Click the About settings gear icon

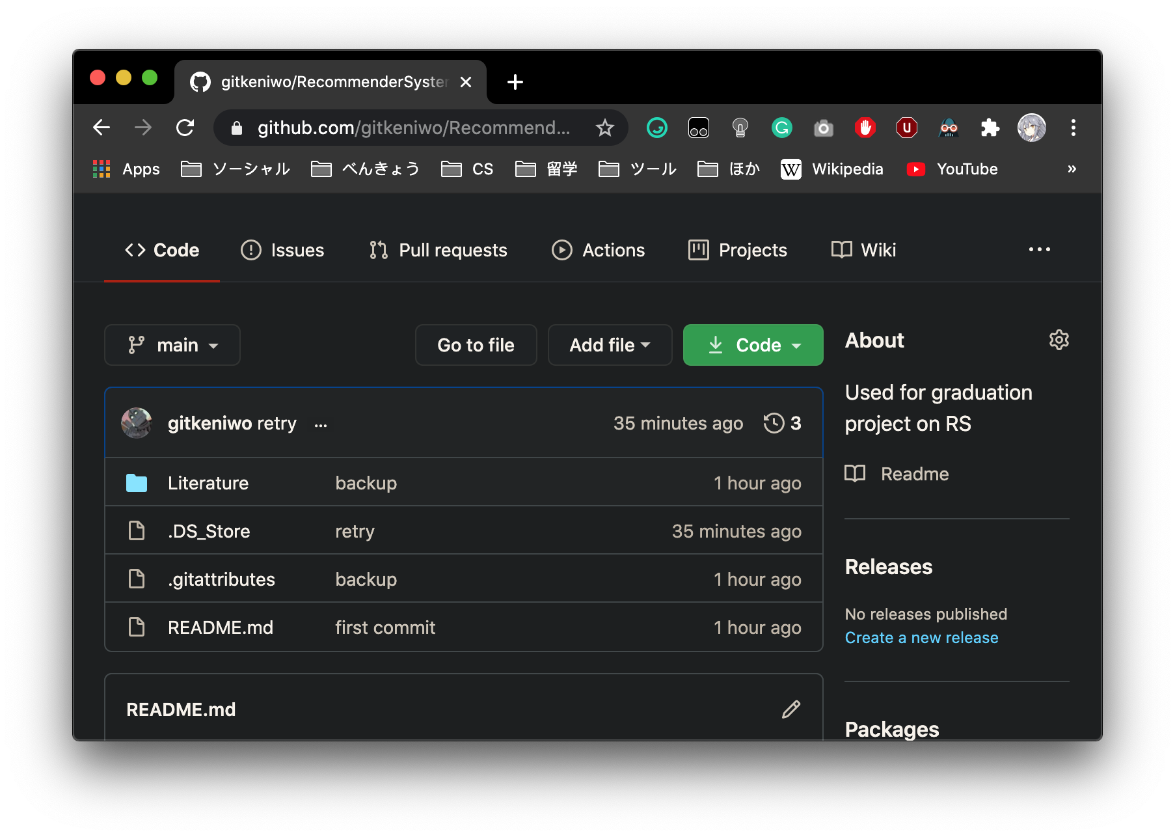pyautogui.click(x=1059, y=340)
